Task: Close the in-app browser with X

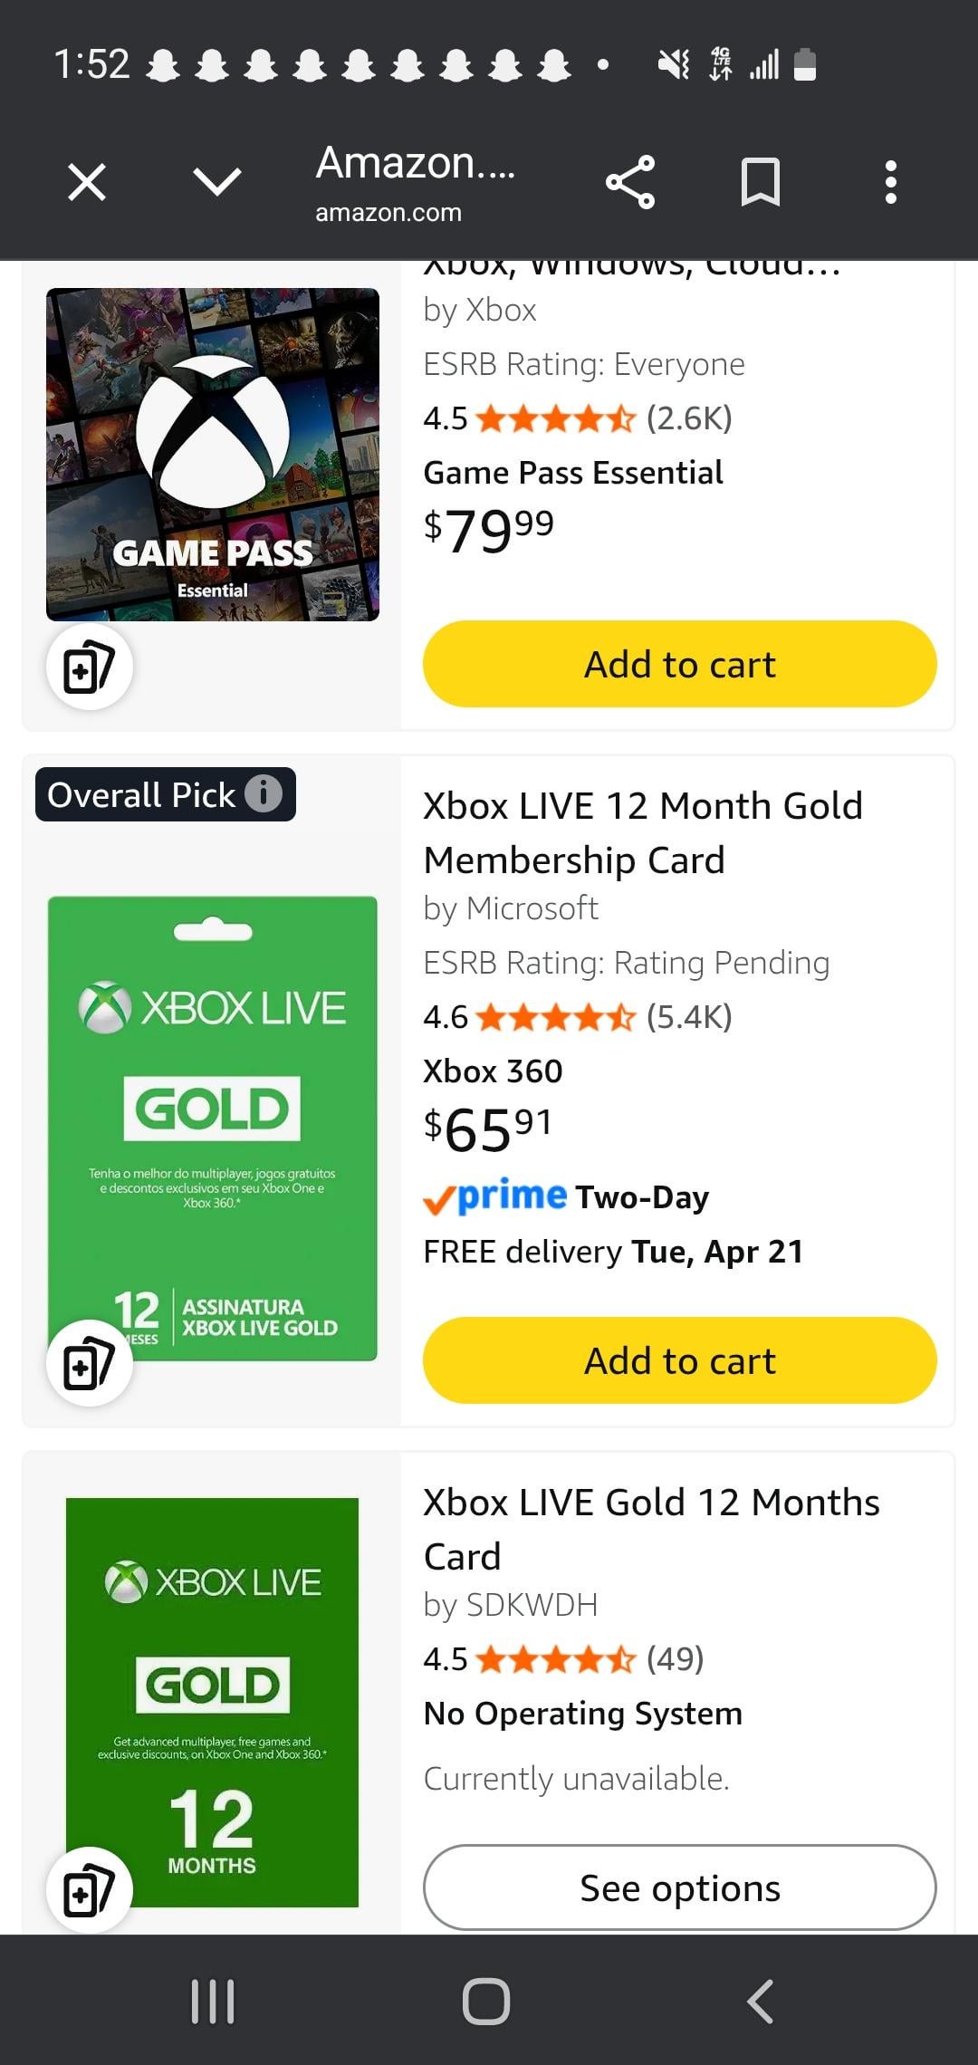Action: 87,182
